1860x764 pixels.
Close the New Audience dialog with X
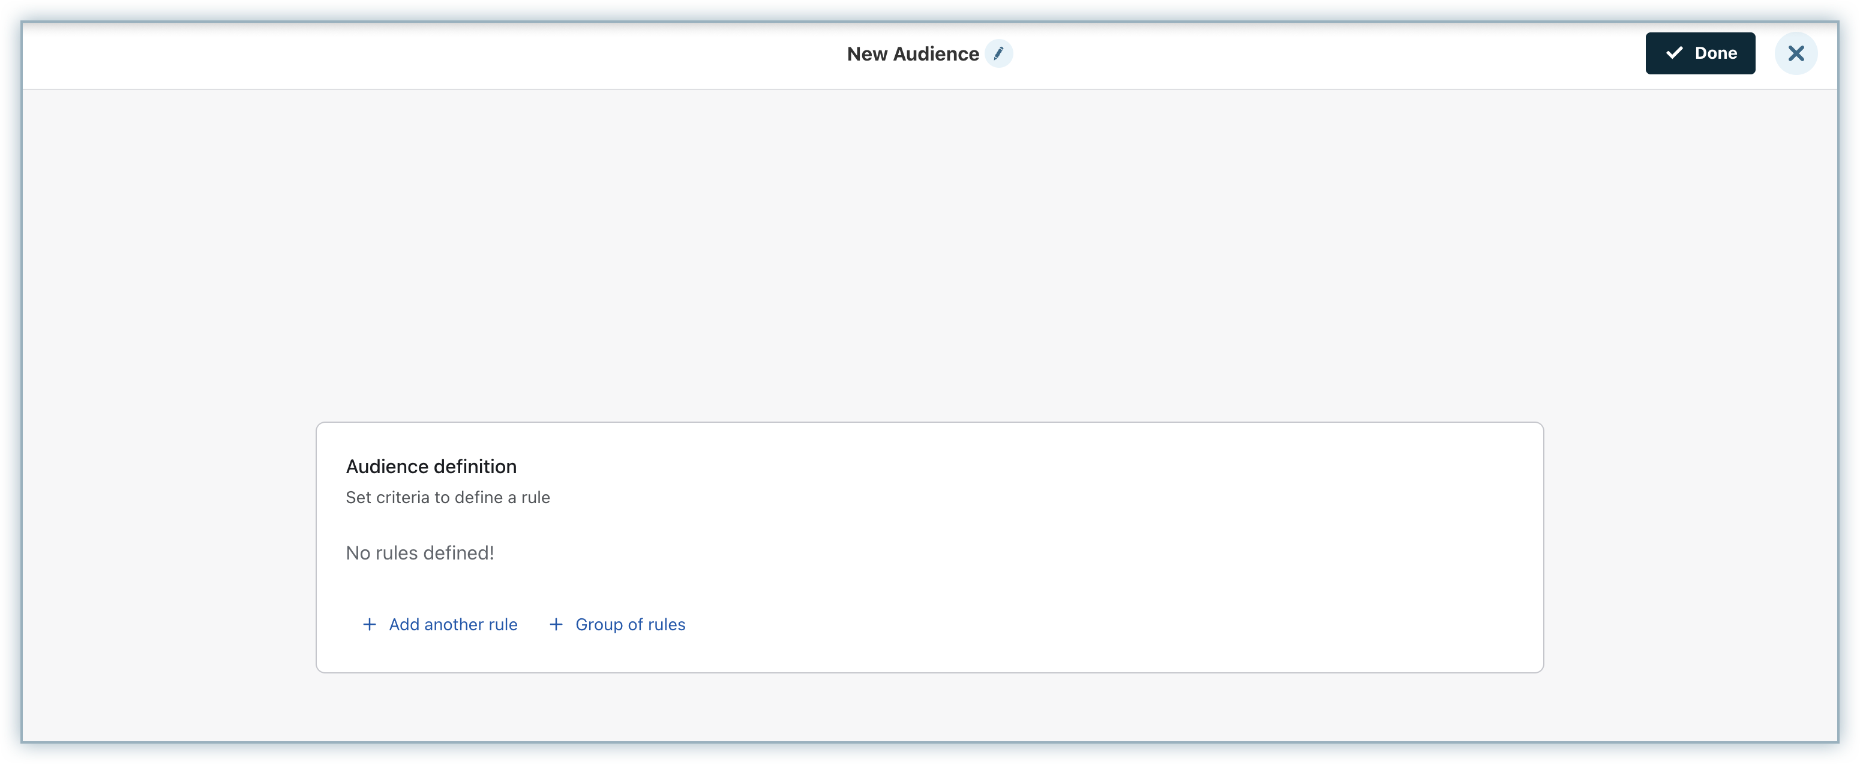(1796, 53)
